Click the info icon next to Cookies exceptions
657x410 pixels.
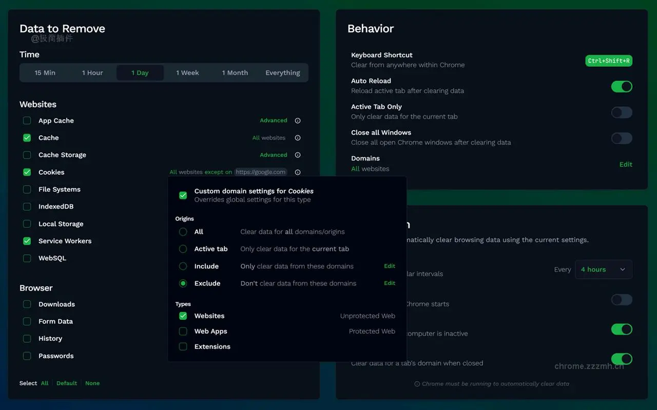point(298,172)
